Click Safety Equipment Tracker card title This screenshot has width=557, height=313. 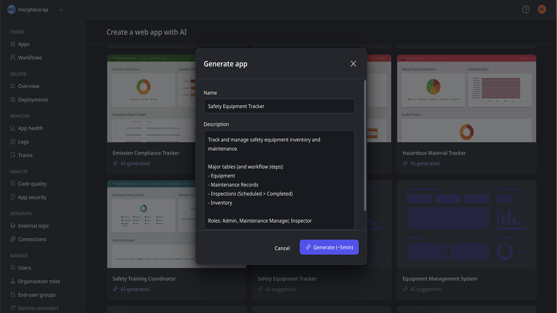(x=287, y=279)
